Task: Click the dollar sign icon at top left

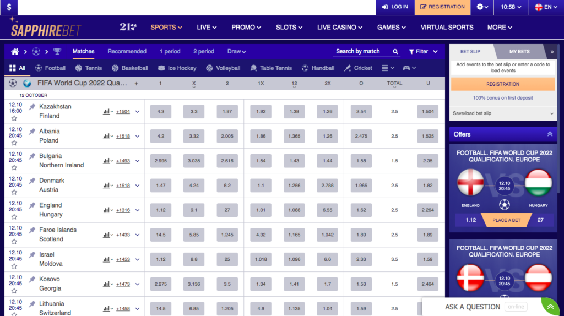Action: point(9,7)
